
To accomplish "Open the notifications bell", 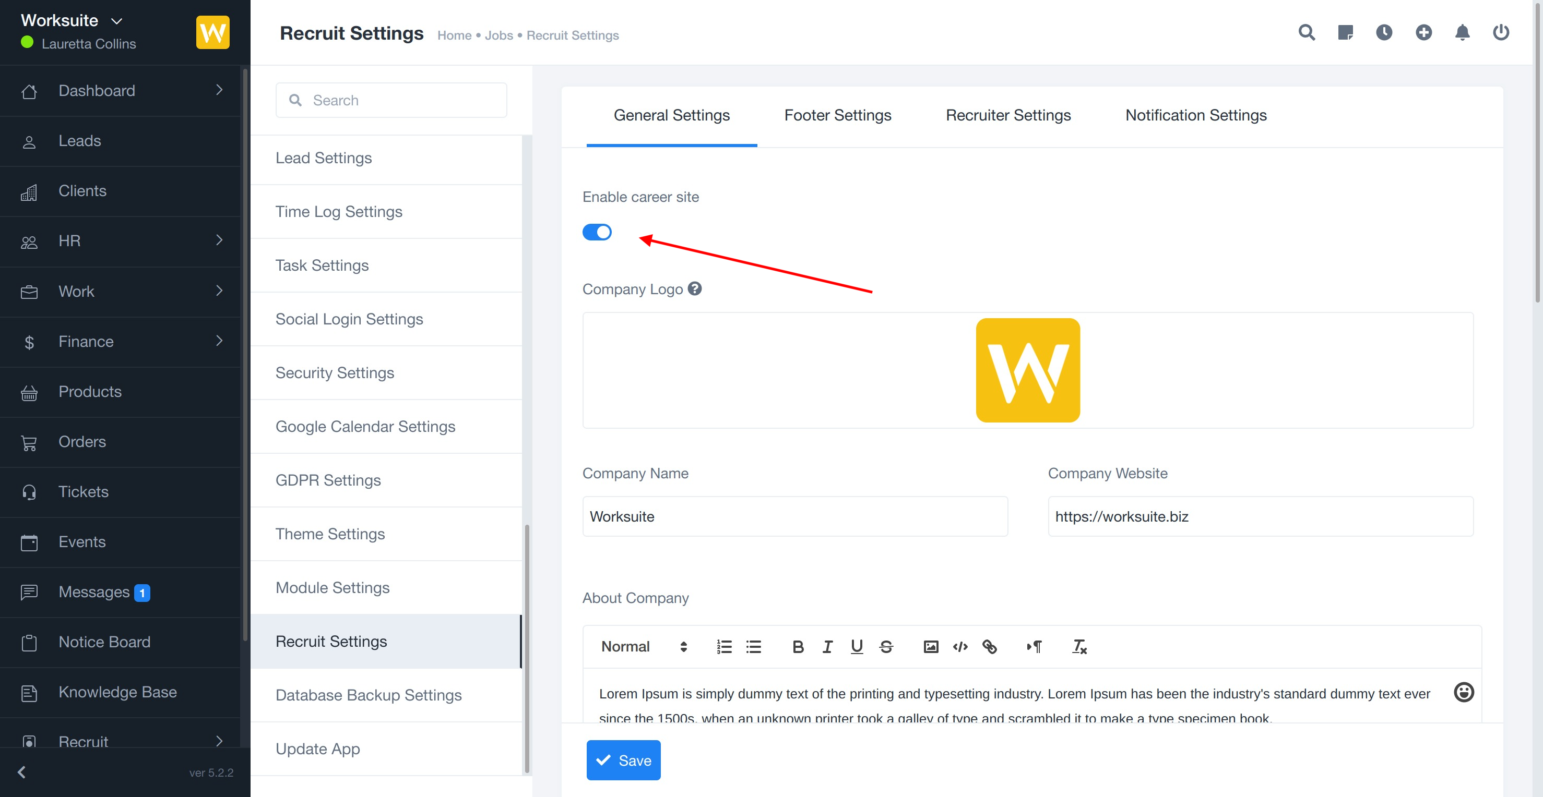I will point(1462,32).
